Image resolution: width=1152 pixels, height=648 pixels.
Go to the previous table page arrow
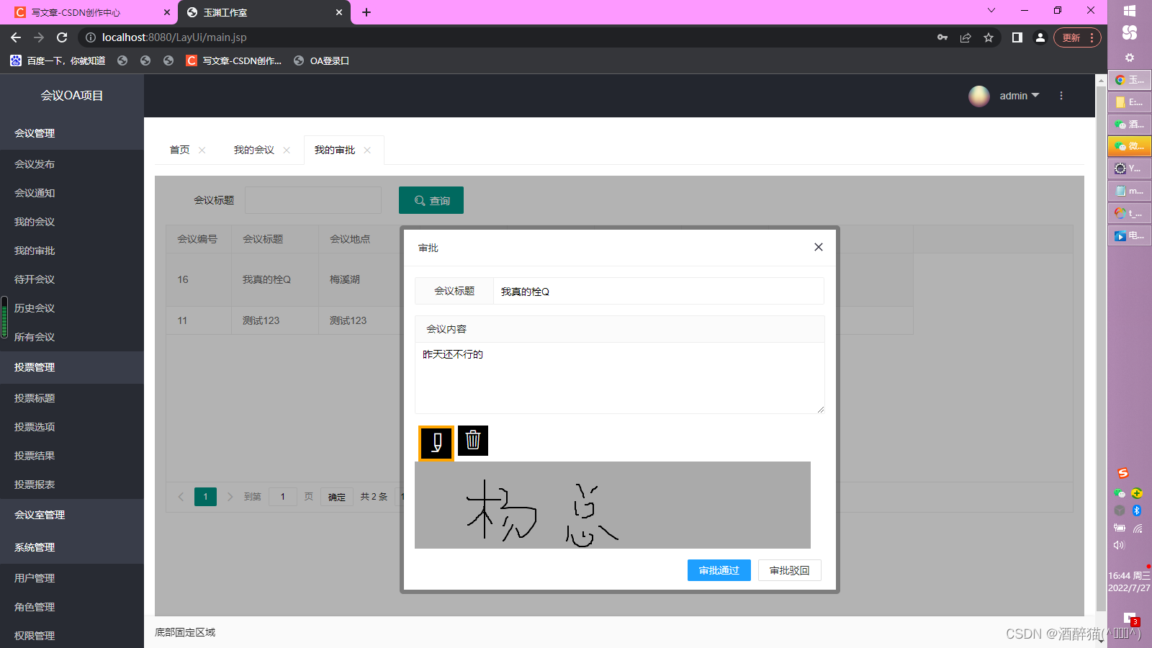(x=181, y=497)
